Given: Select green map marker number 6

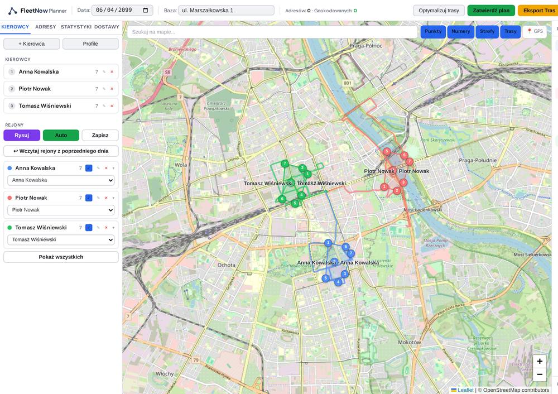Looking at the screenshot, I should pyautogui.click(x=282, y=199).
